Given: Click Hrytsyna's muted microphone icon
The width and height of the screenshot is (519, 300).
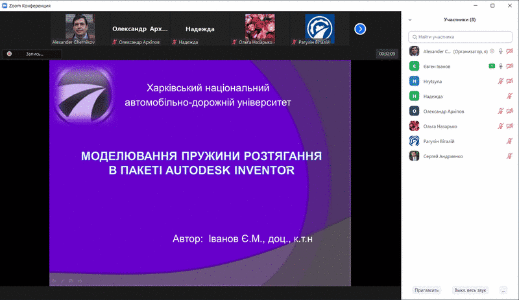Looking at the screenshot, I should click(500, 81).
